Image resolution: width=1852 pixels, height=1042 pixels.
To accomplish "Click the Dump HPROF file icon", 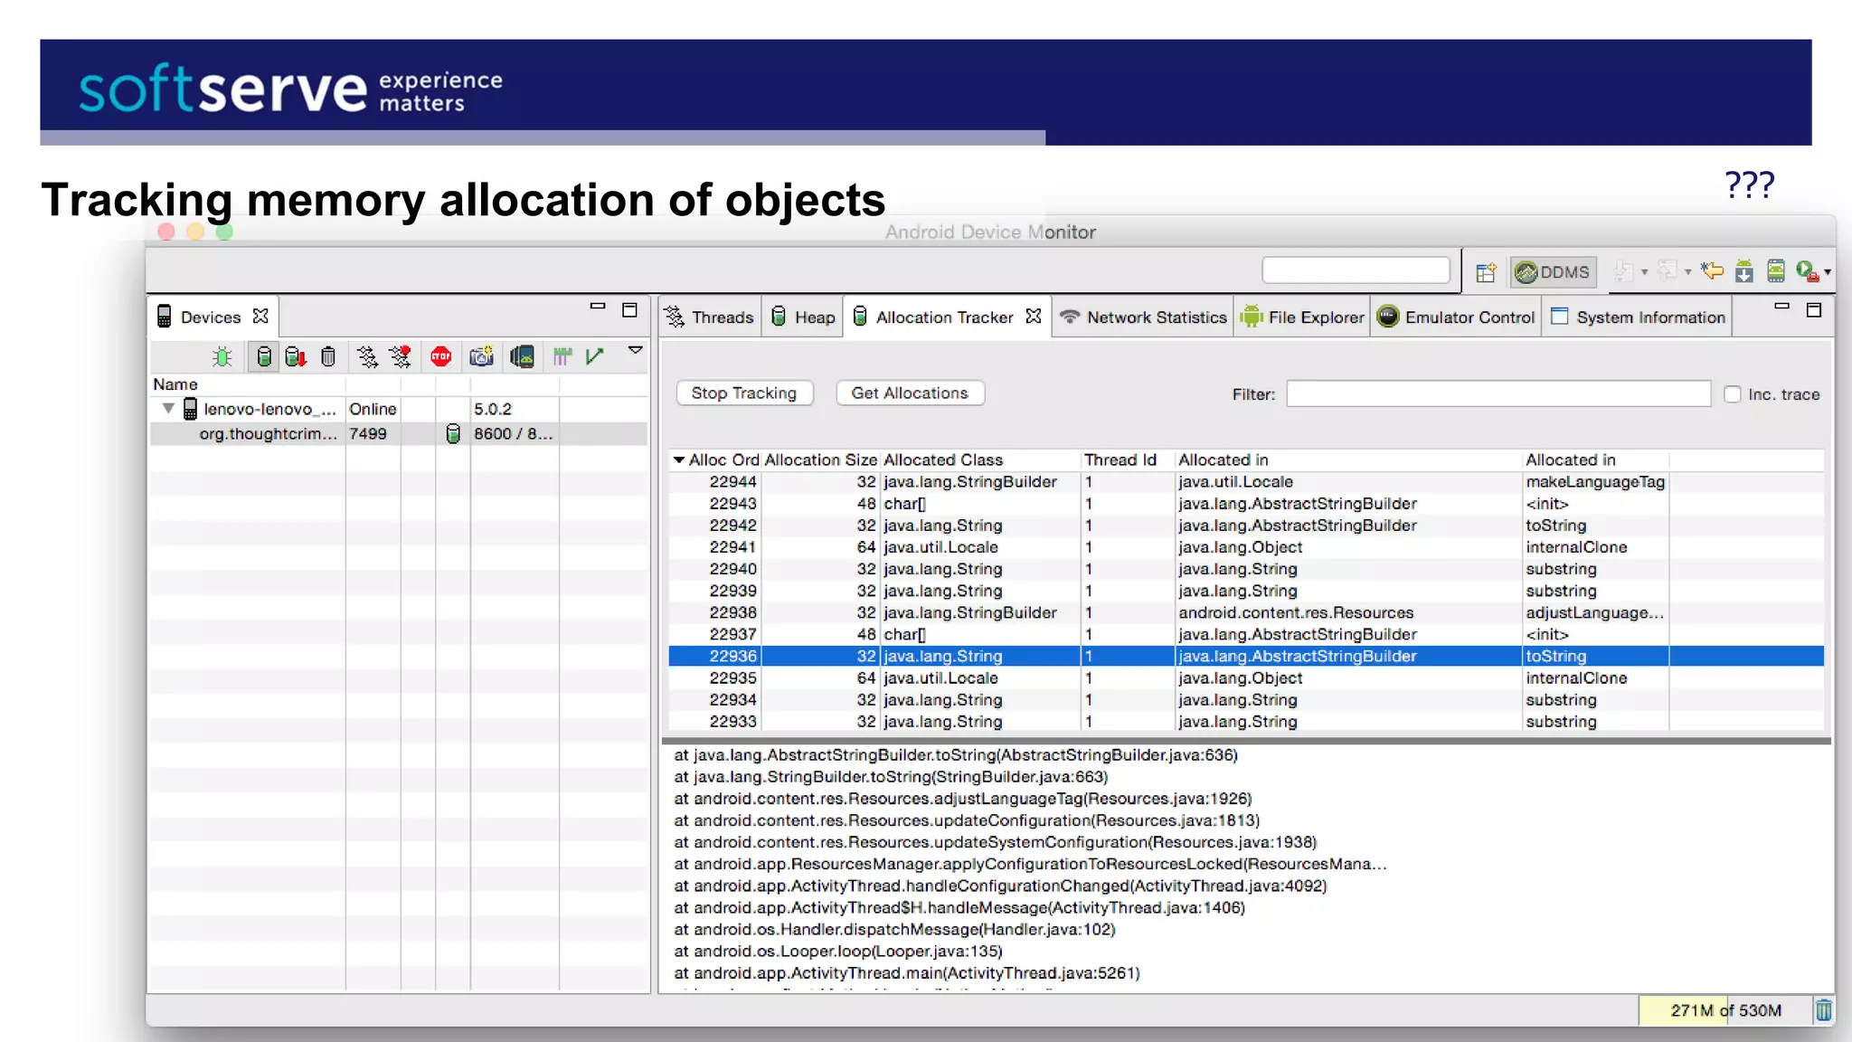I will click(296, 357).
